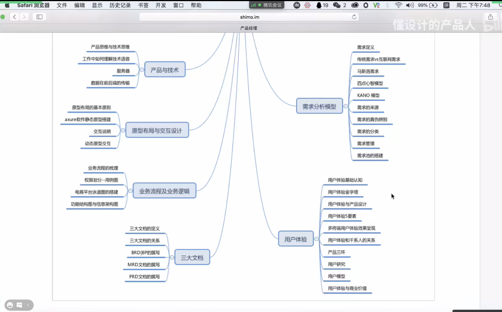
Task: Open the 帮助 menu
Action: click(x=196, y=5)
